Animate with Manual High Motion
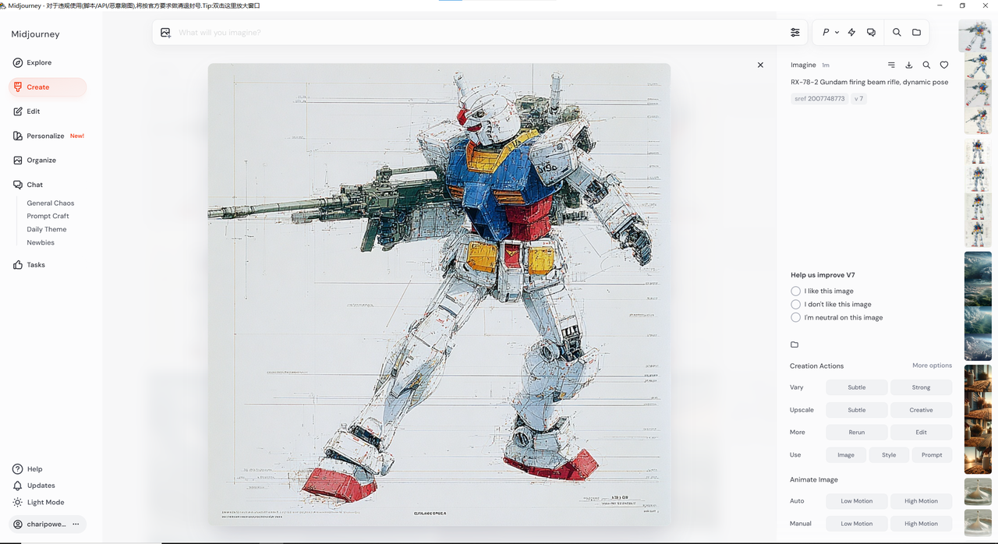 click(x=921, y=524)
